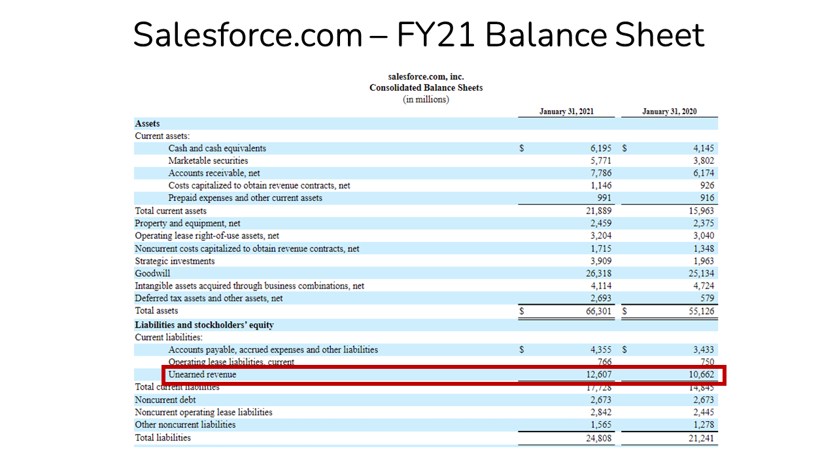Select the 'Assets' section header
This screenshot has width=837, height=470.
[x=147, y=123]
